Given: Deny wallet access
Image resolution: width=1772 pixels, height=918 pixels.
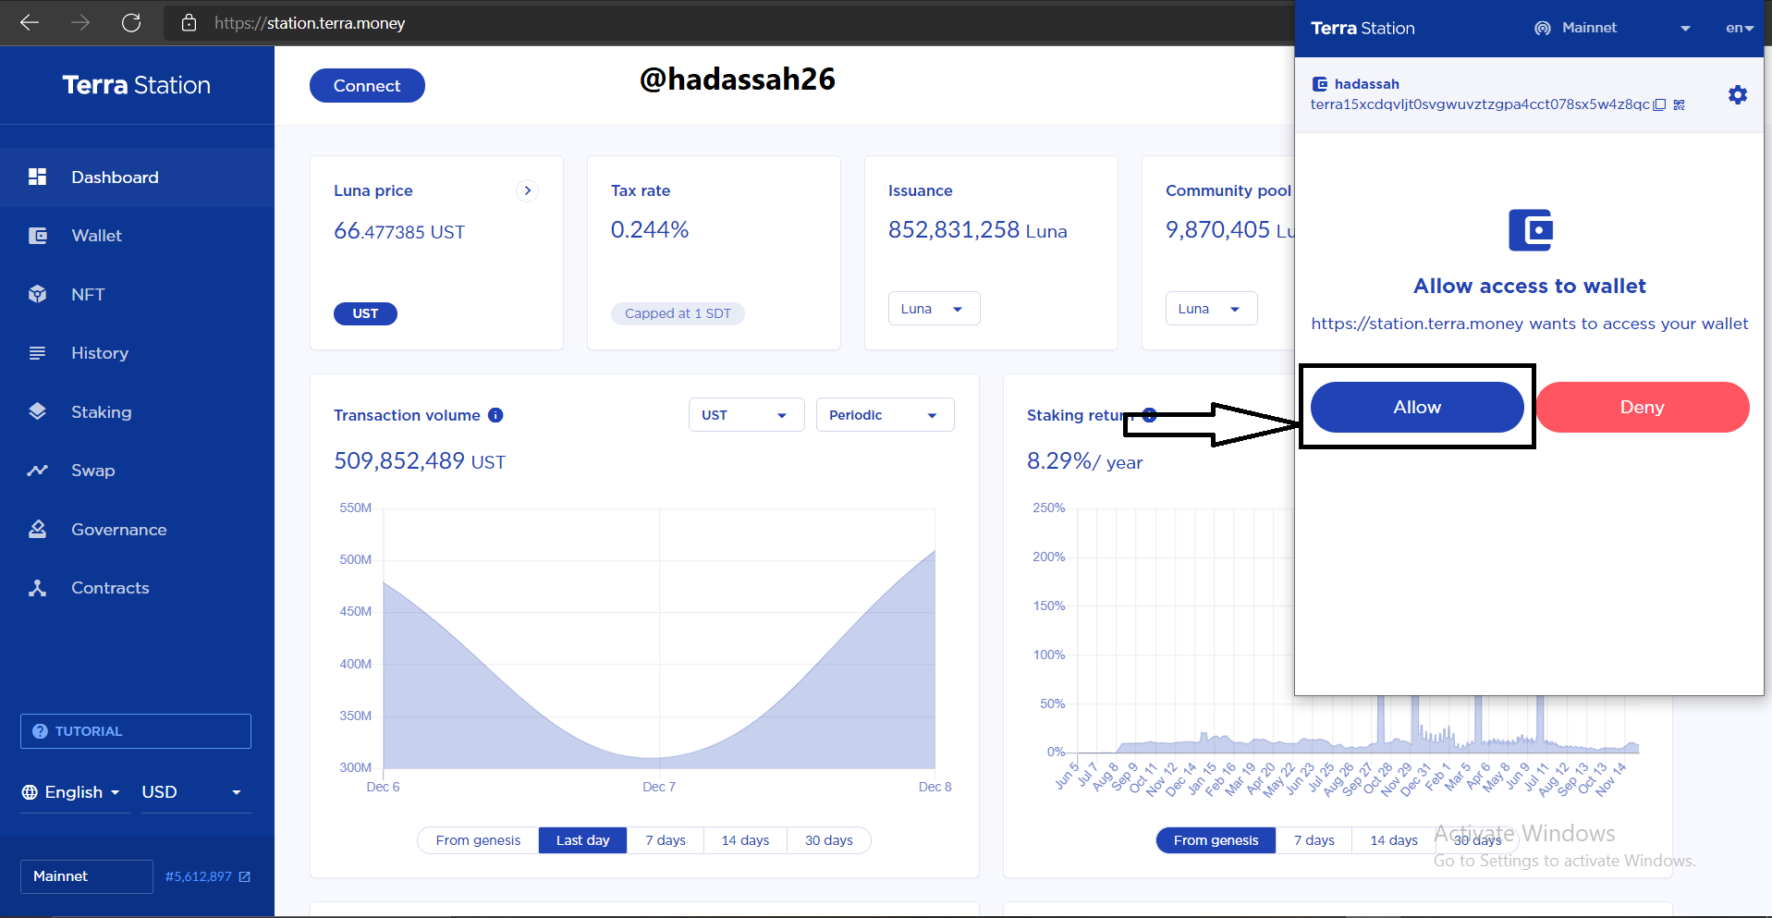Looking at the screenshot, I should point(1643,407).
